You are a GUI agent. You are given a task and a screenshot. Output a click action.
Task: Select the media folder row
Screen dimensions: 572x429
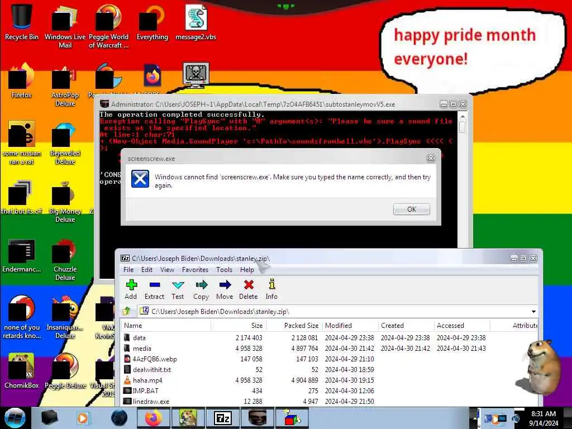click(330, 349)
